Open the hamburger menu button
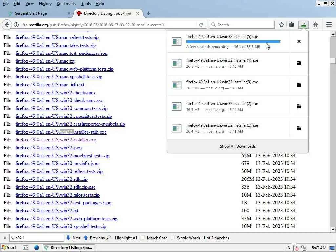The width and height of the screenshot is (336, 252). (x=329, y=25)
